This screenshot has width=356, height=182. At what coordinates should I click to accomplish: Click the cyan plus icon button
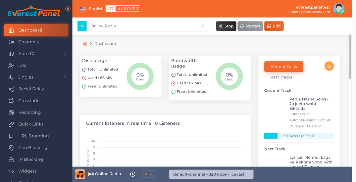pyautogui.click(x=82, y=26)
